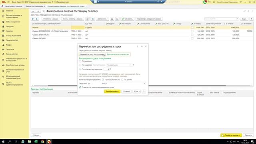Viewport: 256px width, 144px height.
Task: Open dialog help question mark button
Action: (144, 92)
